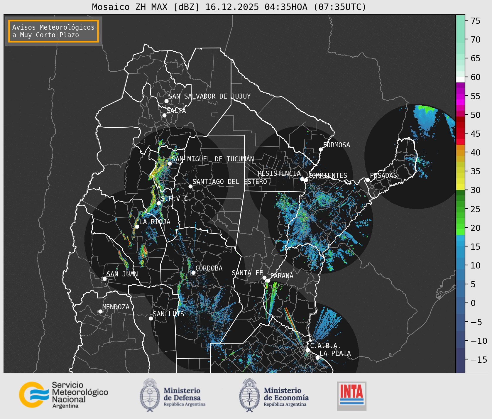Pick the yellow 30 dBZ color band

[460, 187]
